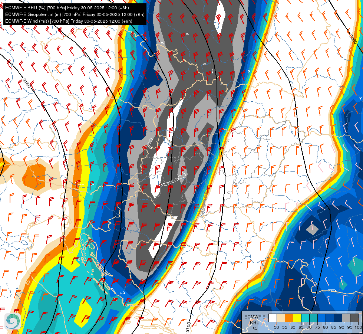This screenshot has width=363, height=334.
Task: Click the 'ECMWF-E' label in the legend
Action: point(255,317)
